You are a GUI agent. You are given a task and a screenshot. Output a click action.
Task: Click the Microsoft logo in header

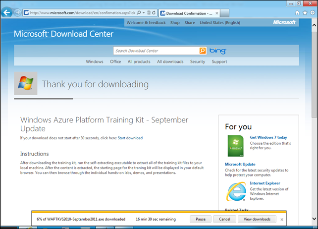(x=284, y=22)
